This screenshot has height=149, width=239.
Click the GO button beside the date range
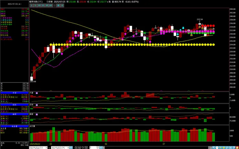click(x=71, y=148)
